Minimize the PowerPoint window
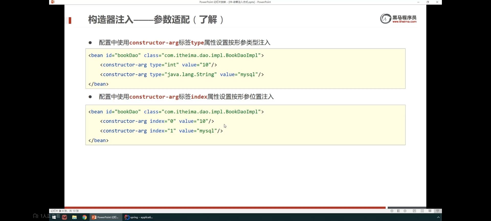This screenshot has width=491, height=221. pyautogui.click(x=418, y=2)
